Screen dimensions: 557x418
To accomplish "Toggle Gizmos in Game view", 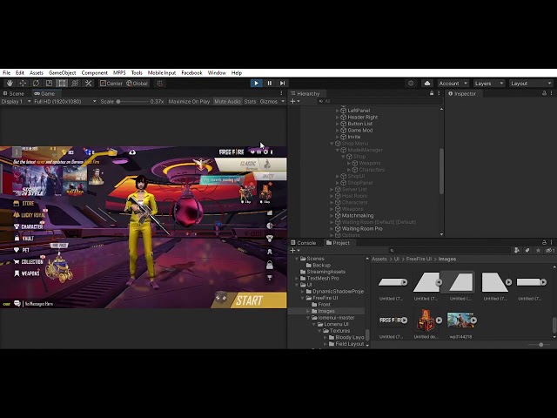I will 269,101.
